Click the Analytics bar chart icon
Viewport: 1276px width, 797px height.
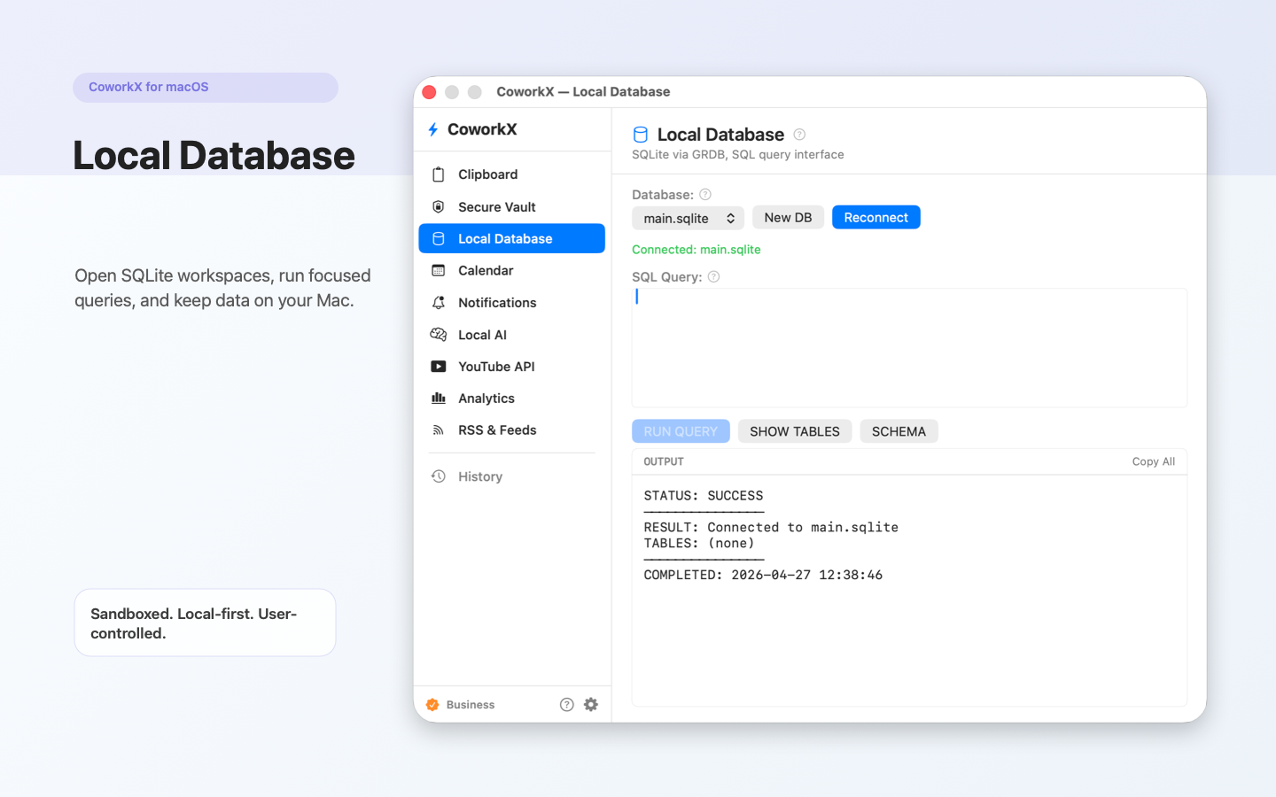439,398
